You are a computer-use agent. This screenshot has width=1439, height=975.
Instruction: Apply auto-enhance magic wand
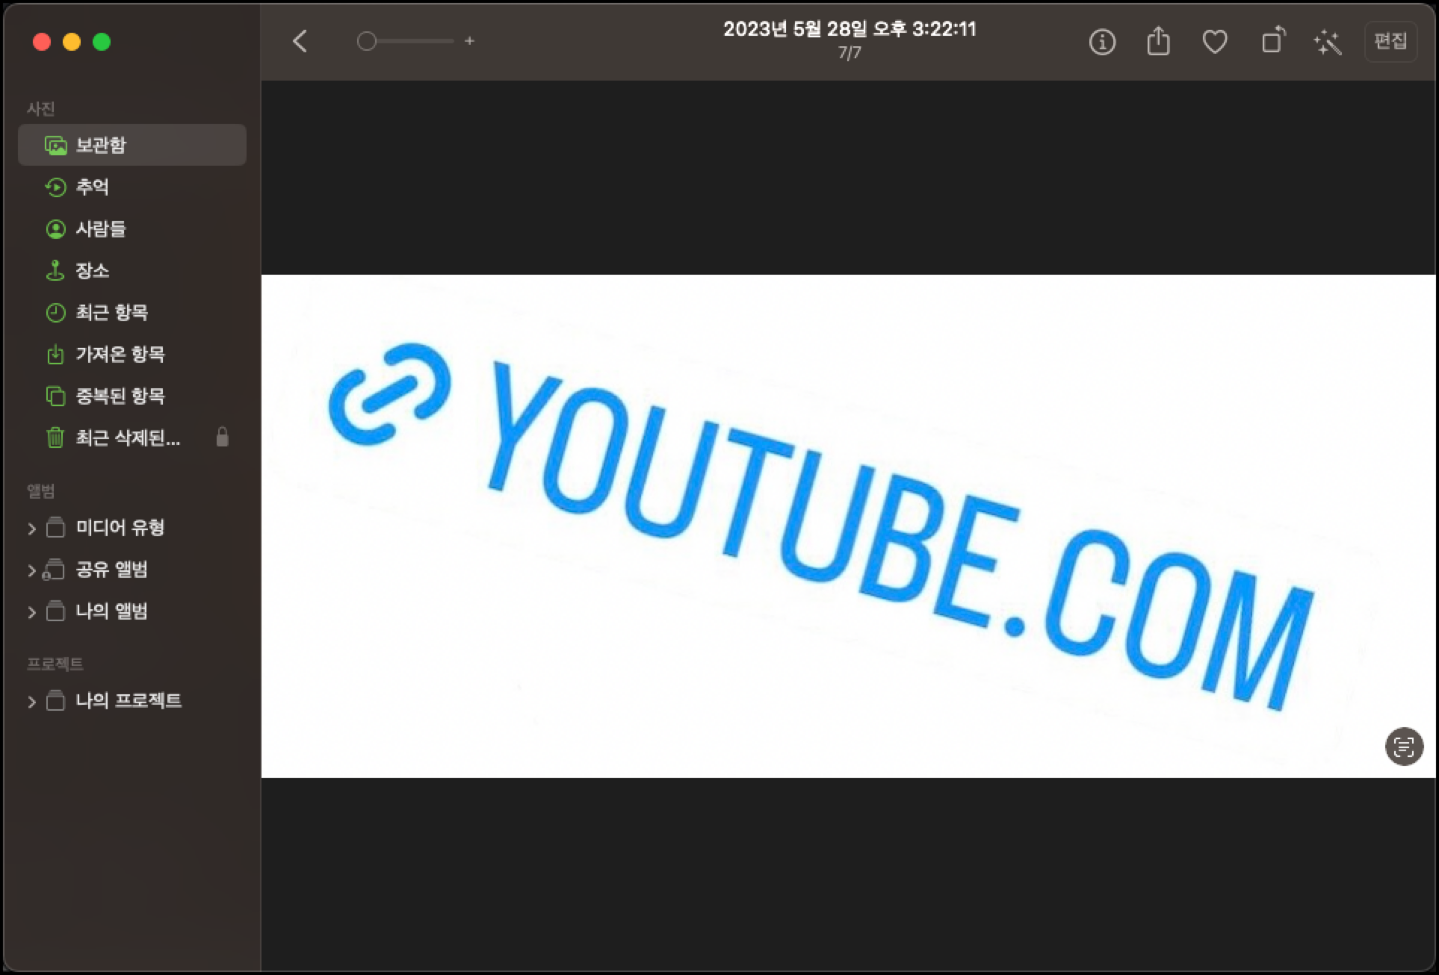click(1328, 42)
